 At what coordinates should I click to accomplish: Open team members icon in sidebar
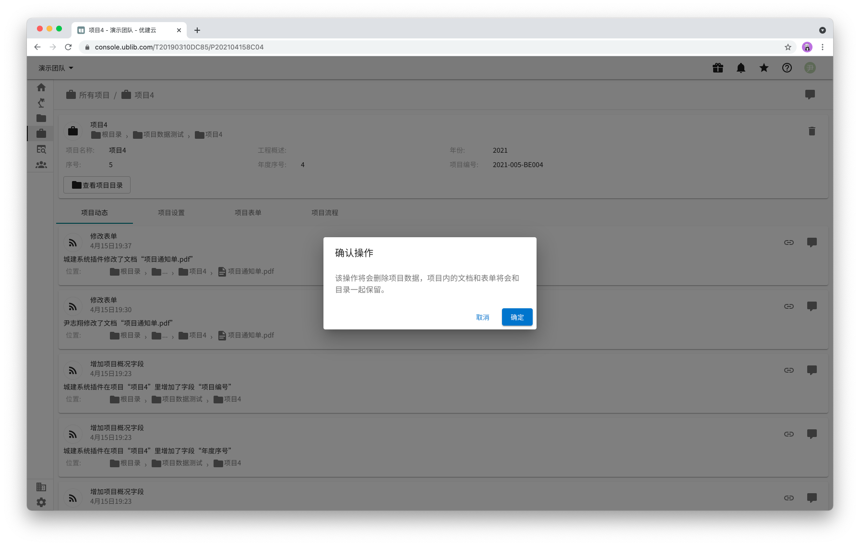(41, 165)
